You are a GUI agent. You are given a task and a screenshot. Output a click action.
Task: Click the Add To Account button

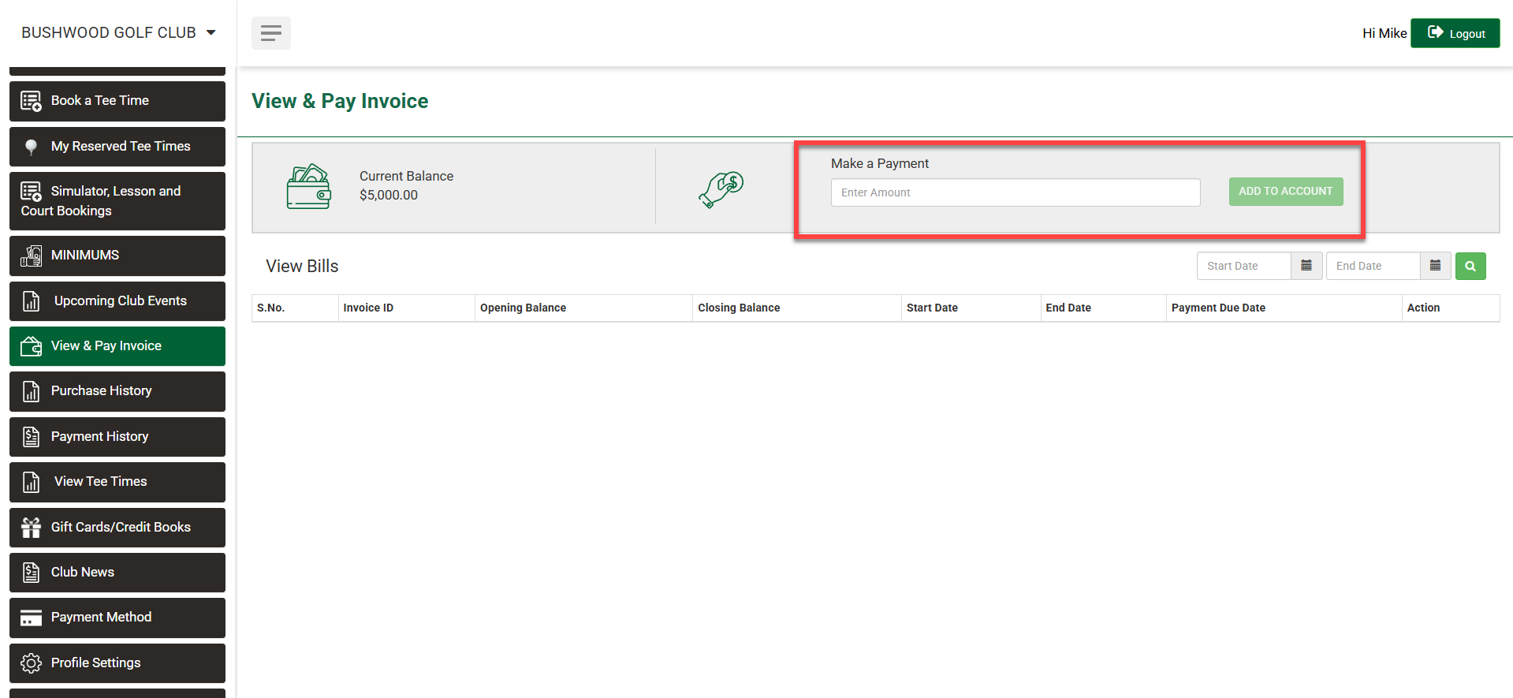[x=1285, y=192]
